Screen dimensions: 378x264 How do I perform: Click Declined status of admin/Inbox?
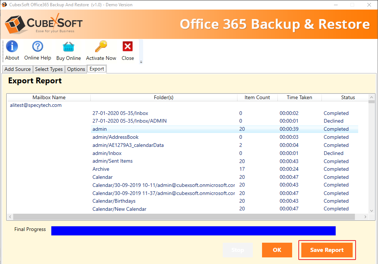(x=333, y=153)
